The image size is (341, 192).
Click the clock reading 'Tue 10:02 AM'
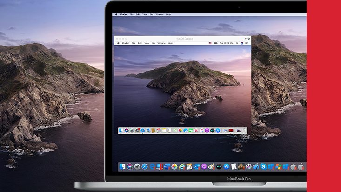tap(227, 43)
